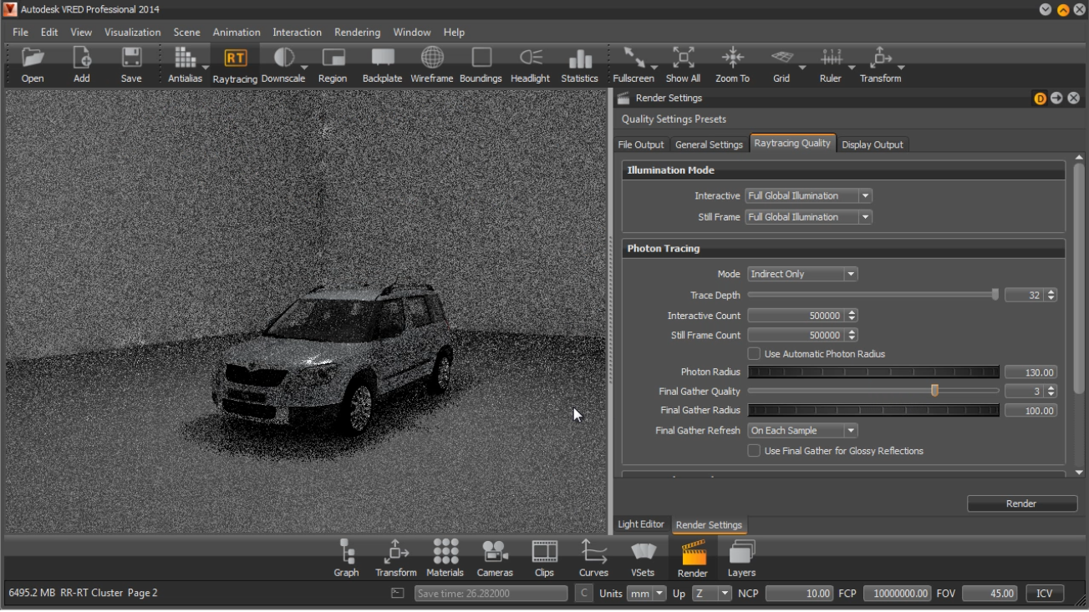This screenshot has width=1089, height=612.
Task: Click the ICV button in the status bar
Action: click(x=1045, y=594)
